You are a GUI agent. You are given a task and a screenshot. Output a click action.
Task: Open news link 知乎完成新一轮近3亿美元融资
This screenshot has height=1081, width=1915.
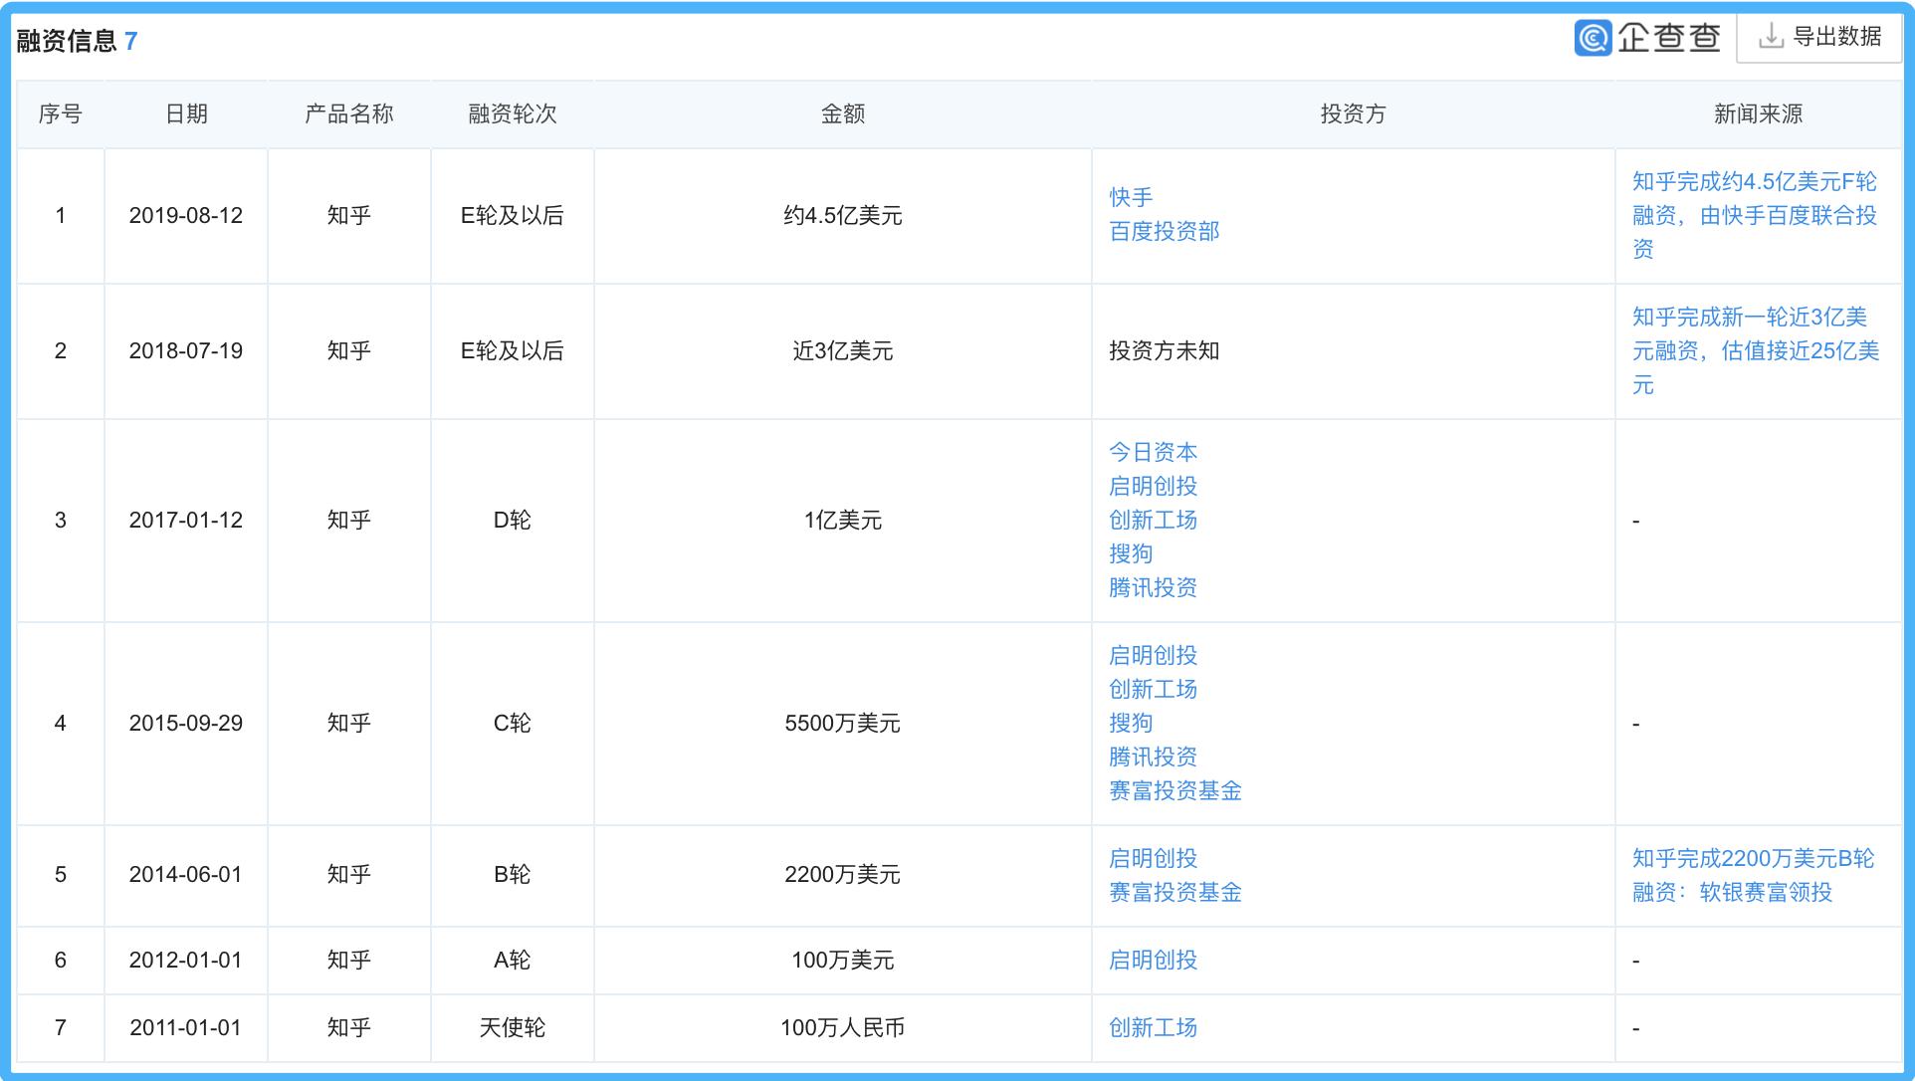(1756, 351)
